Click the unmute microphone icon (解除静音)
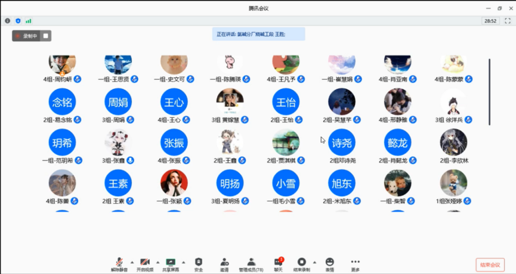Image resolution: width=516 pixels, height=274 pixels. 119,262
